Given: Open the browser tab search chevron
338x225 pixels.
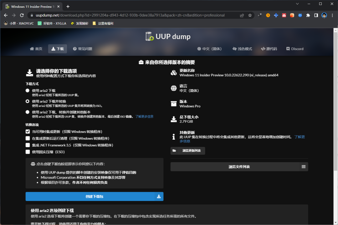Looking at the screenshot, I should 297,4.
